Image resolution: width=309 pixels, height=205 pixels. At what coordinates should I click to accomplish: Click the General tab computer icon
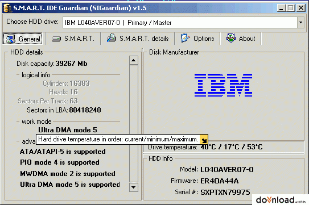pyautogui.click(x=10, y=39)
